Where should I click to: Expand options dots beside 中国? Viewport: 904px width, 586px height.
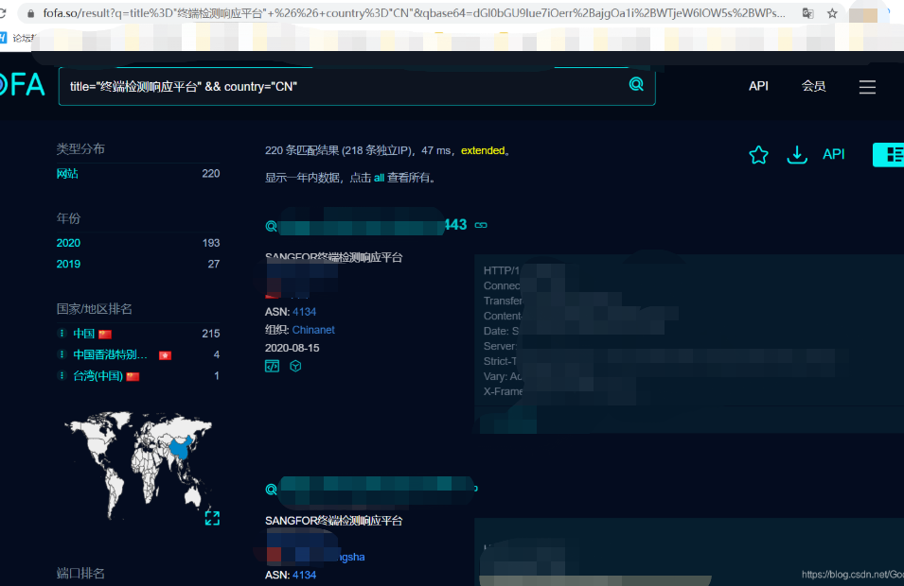click(x=62, y=333)
